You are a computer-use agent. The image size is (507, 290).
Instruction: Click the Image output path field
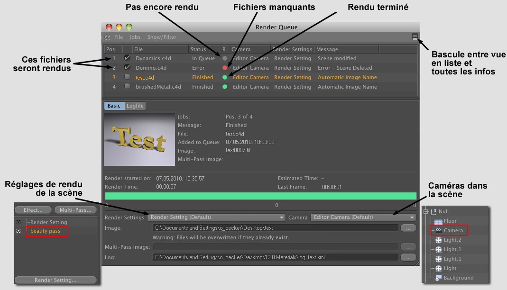(x=275, y=228)
